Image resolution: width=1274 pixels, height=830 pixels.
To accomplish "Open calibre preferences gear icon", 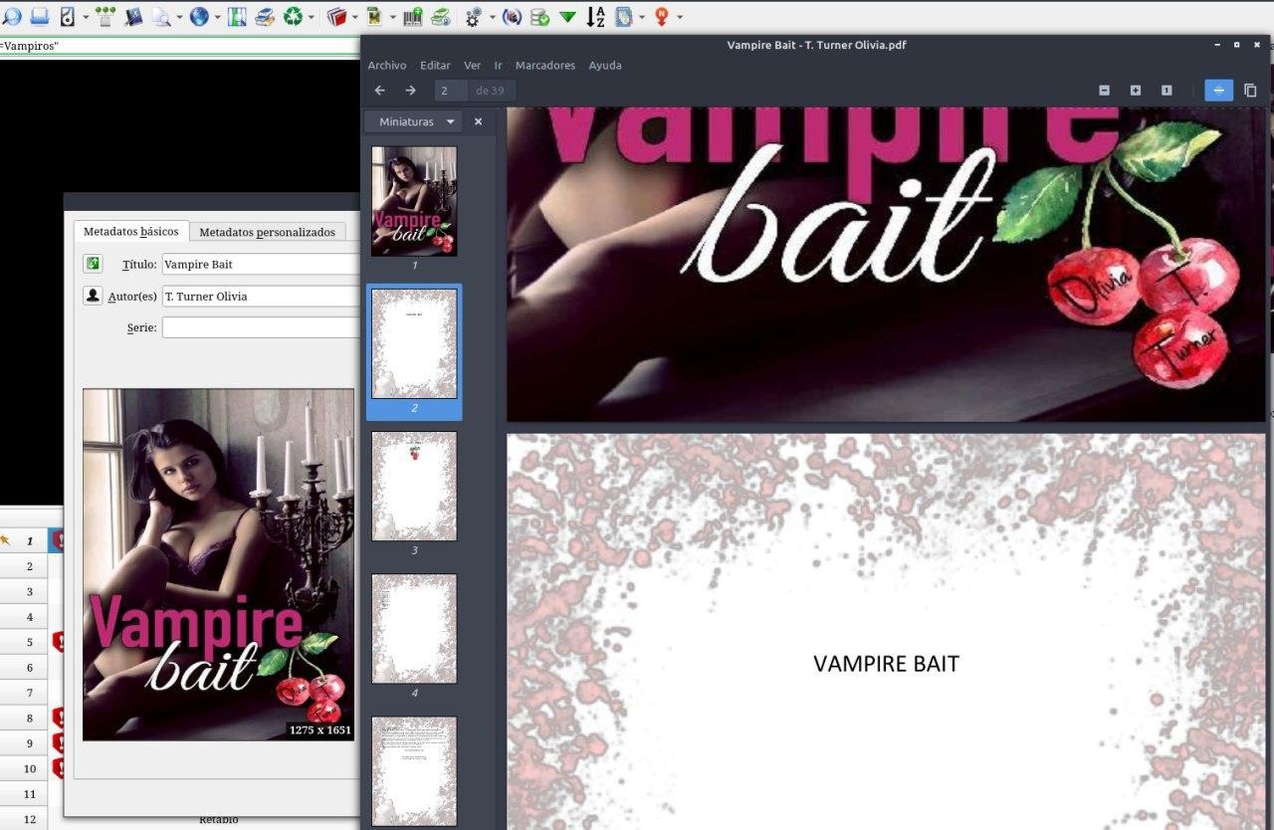I will (x=474, y=16).
